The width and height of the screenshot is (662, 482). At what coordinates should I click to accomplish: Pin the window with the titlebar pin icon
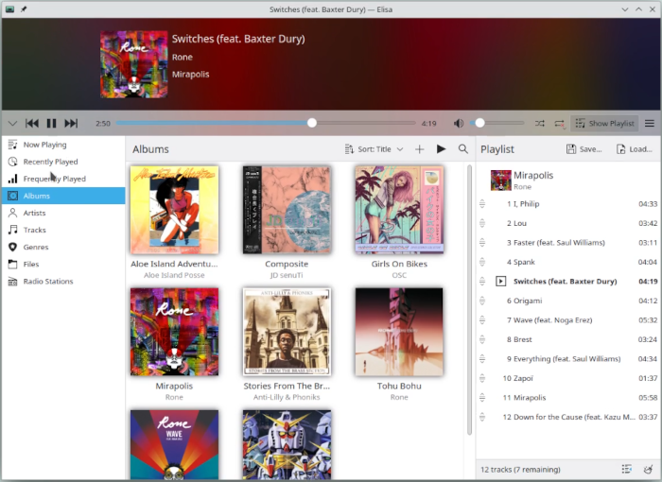click(x=24, y=9)
